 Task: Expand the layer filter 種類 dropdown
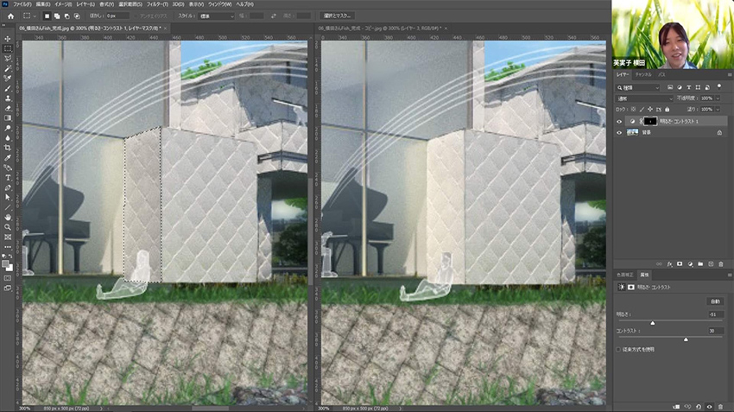[639, 87]
